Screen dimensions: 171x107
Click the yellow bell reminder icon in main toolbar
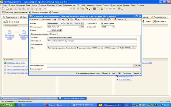click(x=102, y=9)
